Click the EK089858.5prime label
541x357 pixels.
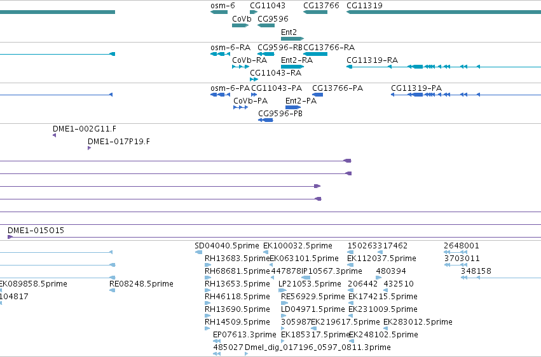(34, 284)
